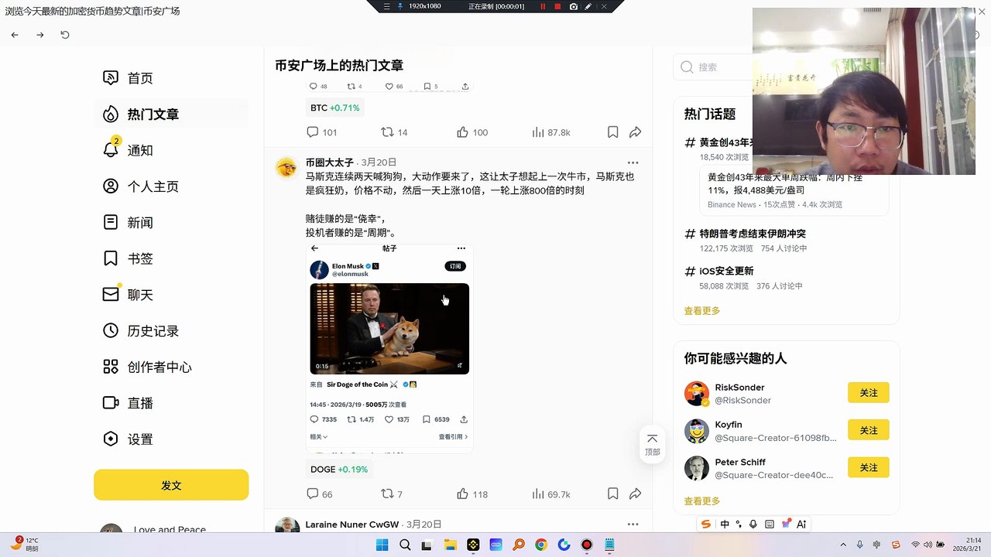Open comments on the DOGE post (66)
Image resolution: width=991 pixels, height=557 pixels.
[320, 494]
